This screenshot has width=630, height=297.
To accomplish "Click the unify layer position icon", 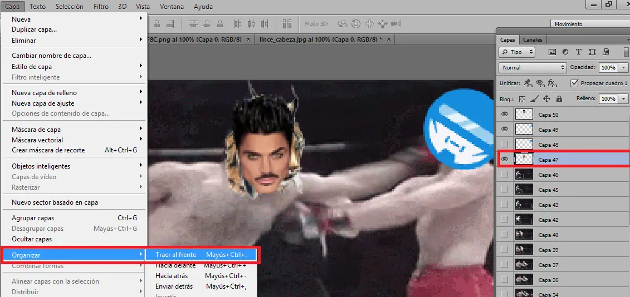I will click(528, 83).
